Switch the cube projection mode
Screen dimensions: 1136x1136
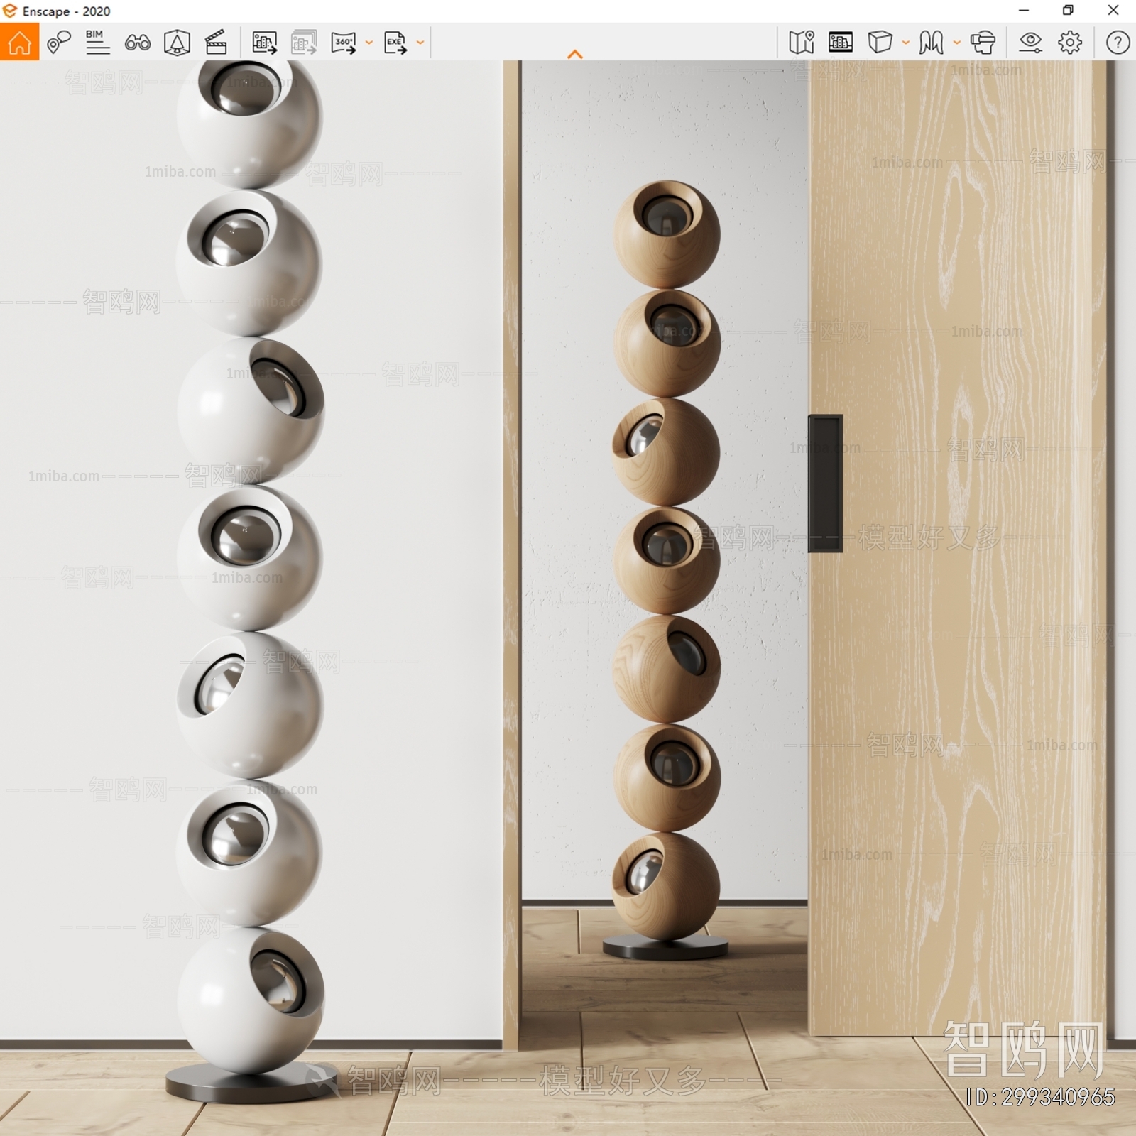point(880,42)
